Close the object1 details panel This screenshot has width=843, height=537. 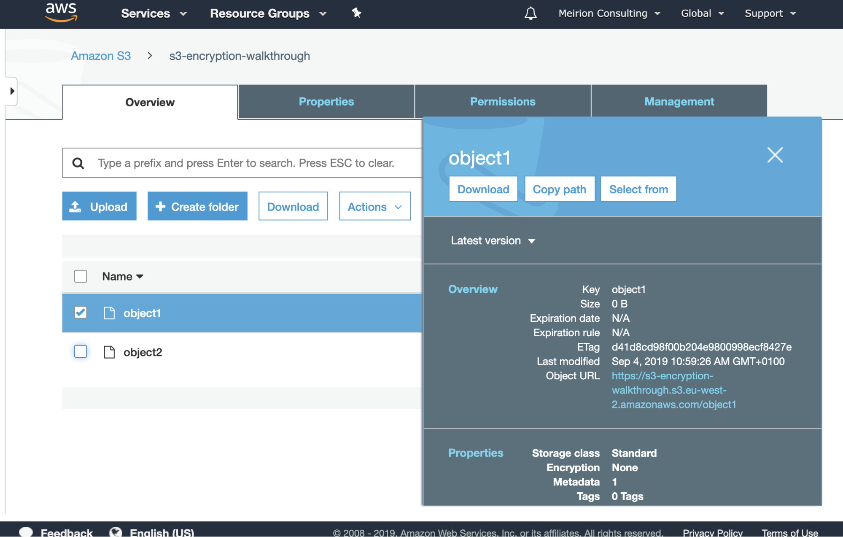pyautogui.click(x=775, y=155)
